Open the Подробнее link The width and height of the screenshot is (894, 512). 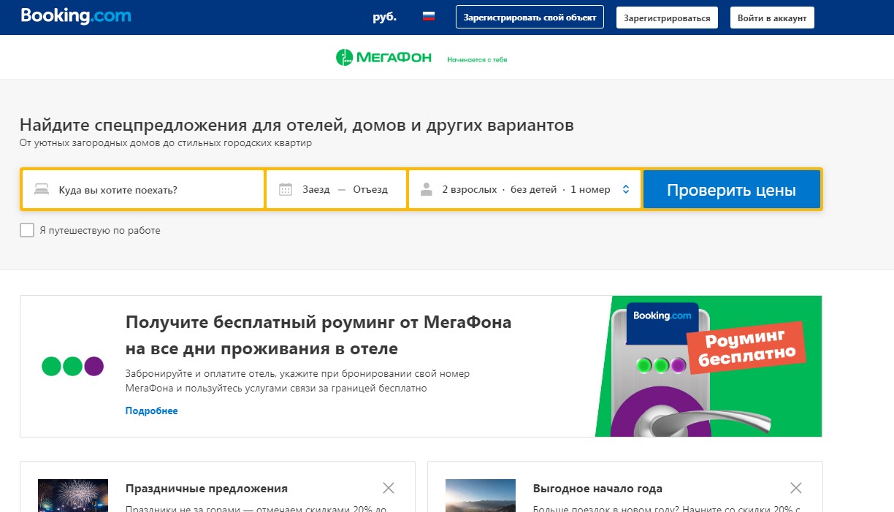coord(151,410)
